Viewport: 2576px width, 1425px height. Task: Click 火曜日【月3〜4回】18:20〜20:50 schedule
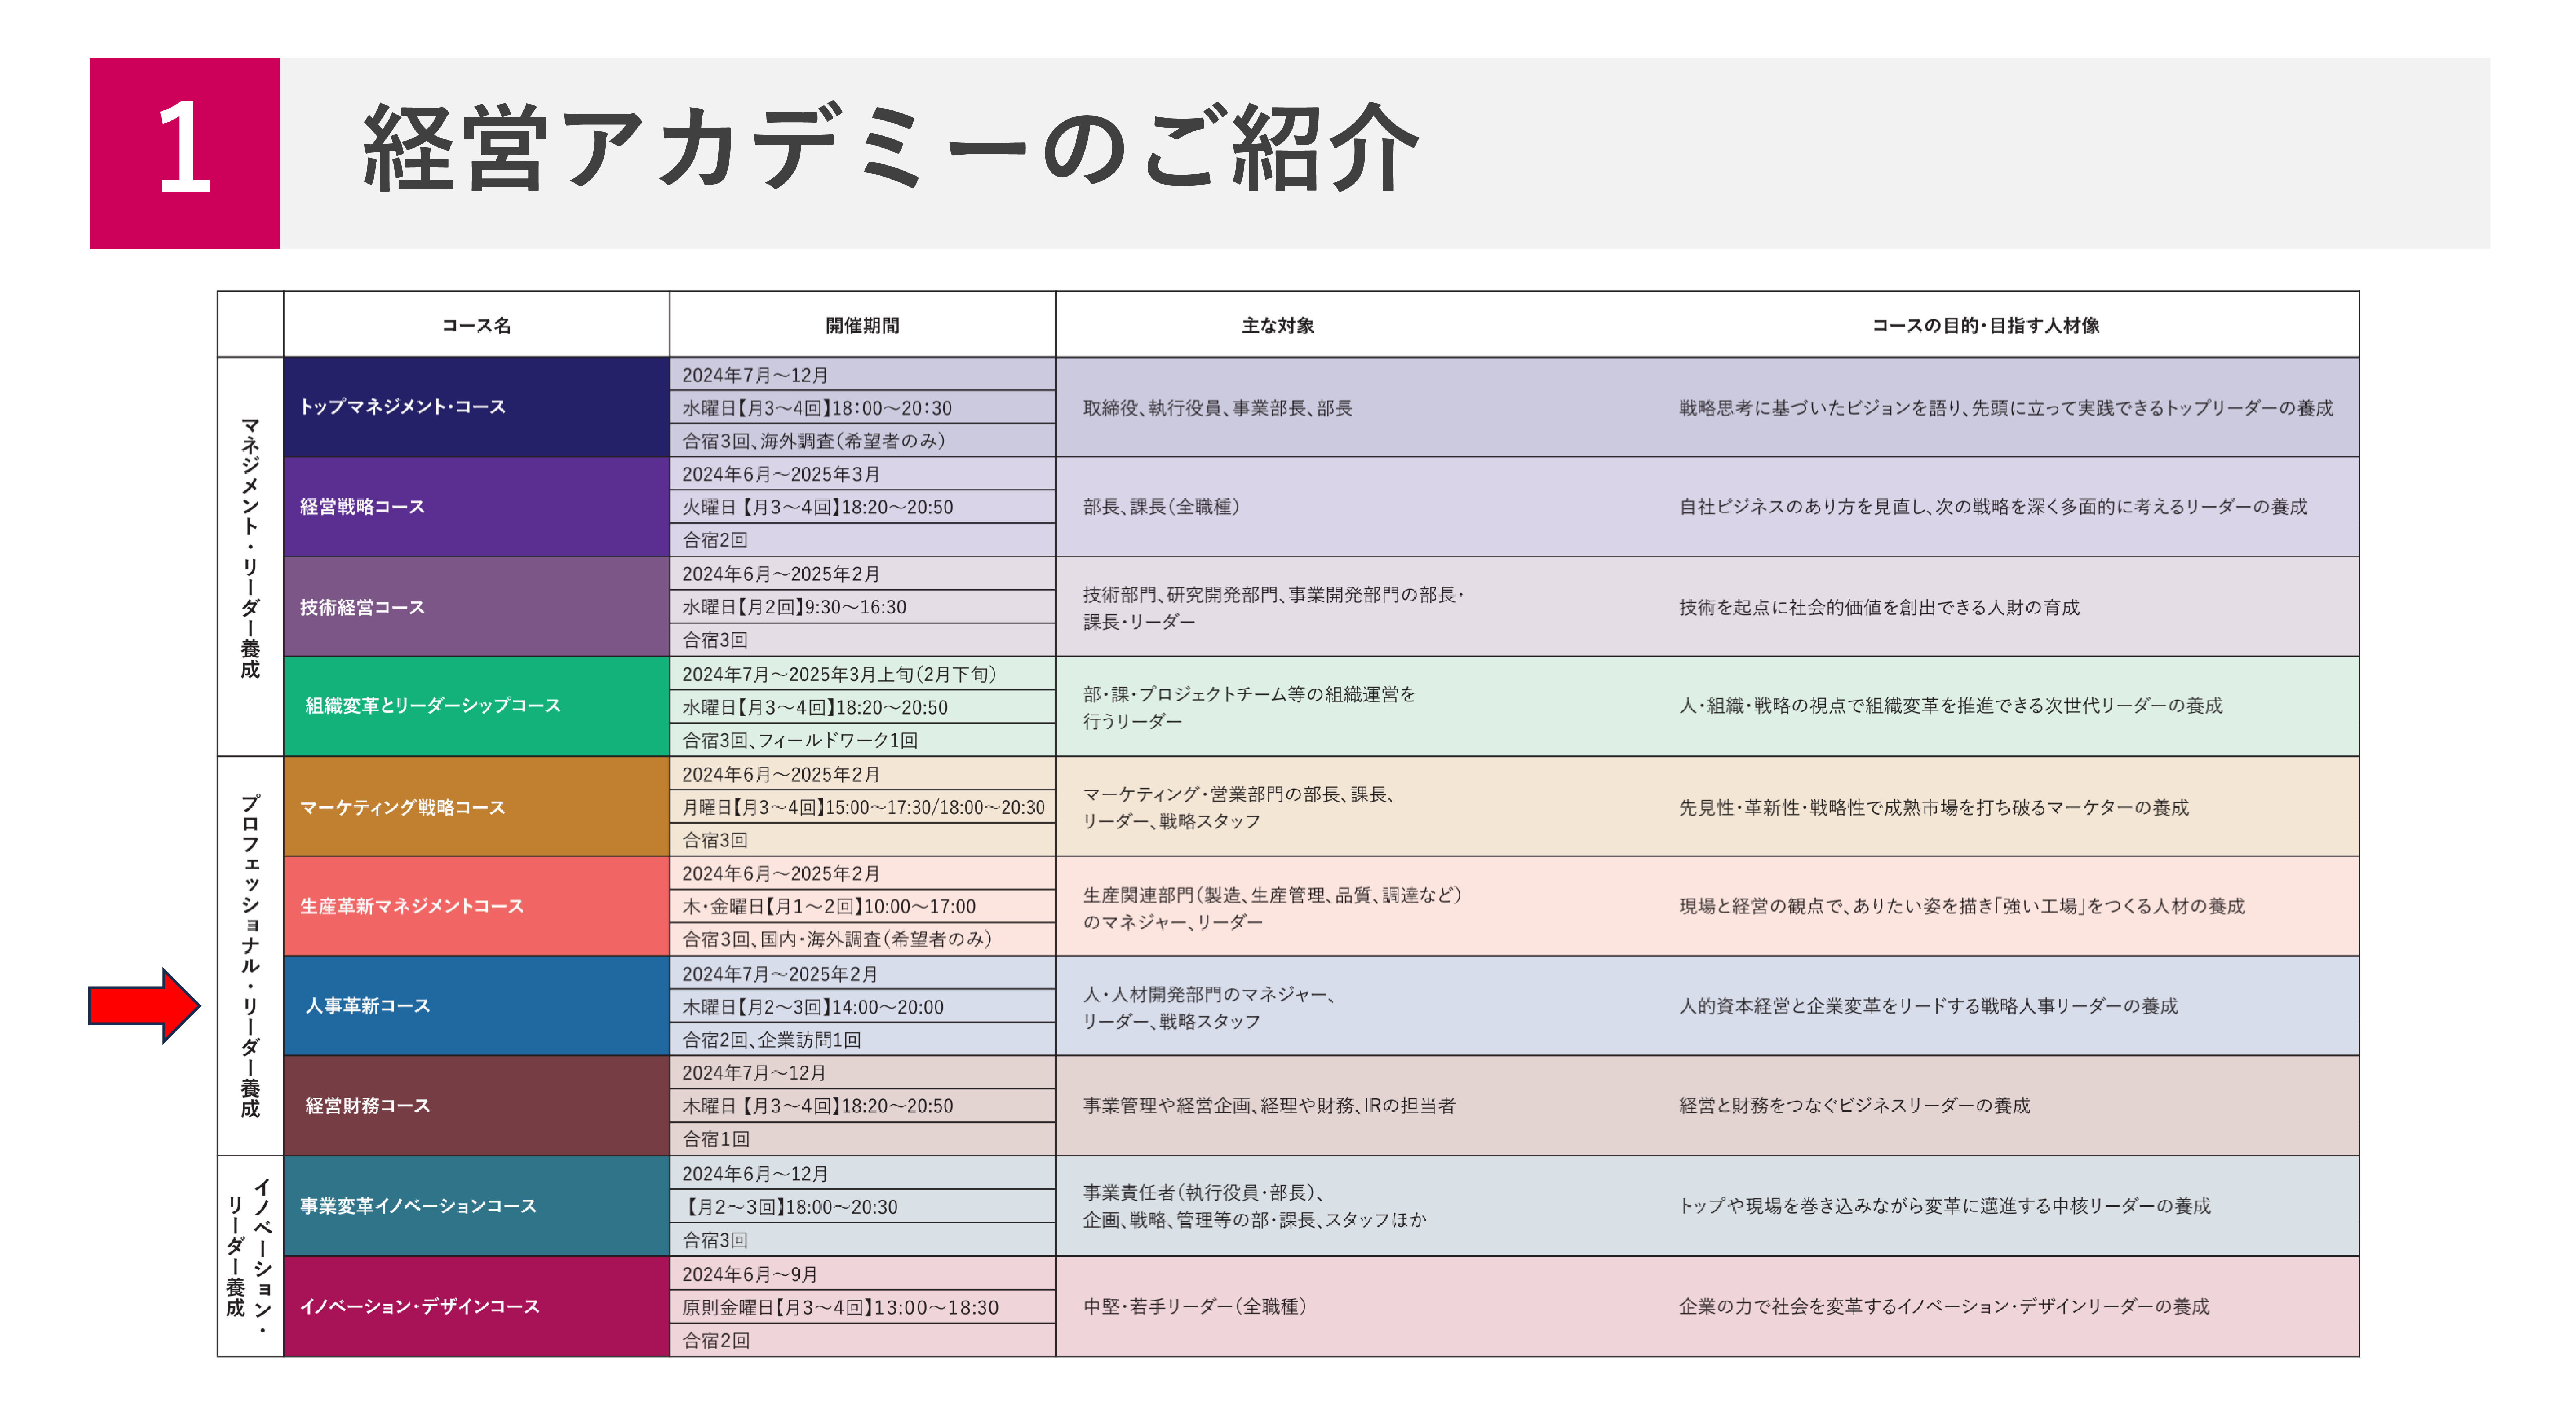(817, 507)
